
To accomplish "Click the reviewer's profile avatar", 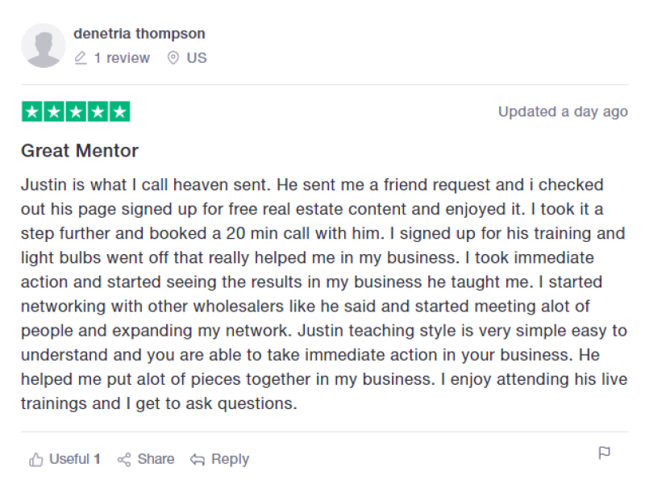I will pos(43,45).
